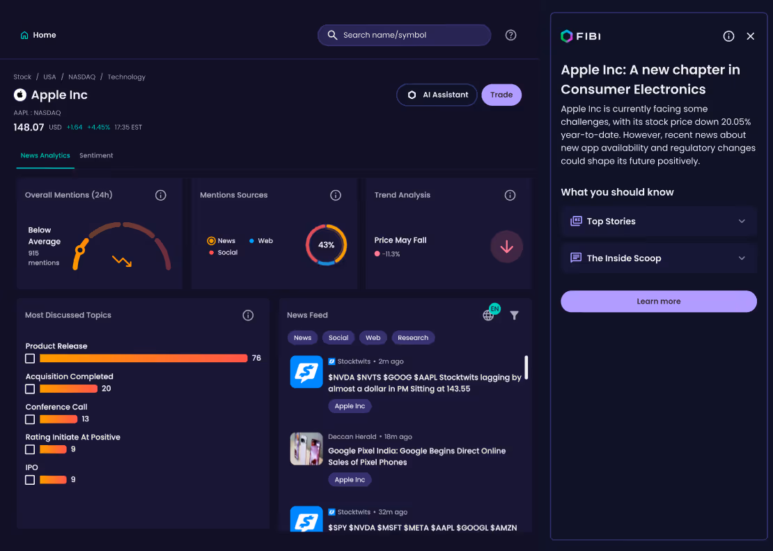This screenshot has height=551, width=773.
Task: Click the Top Stories newspaper icon
Action: 576,221
